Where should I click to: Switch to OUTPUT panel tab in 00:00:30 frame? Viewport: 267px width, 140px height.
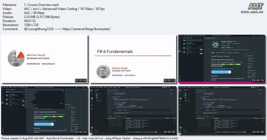tap(124, 116)
